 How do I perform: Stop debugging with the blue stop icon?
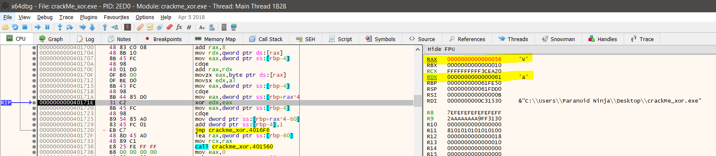[x=25, y=27]
